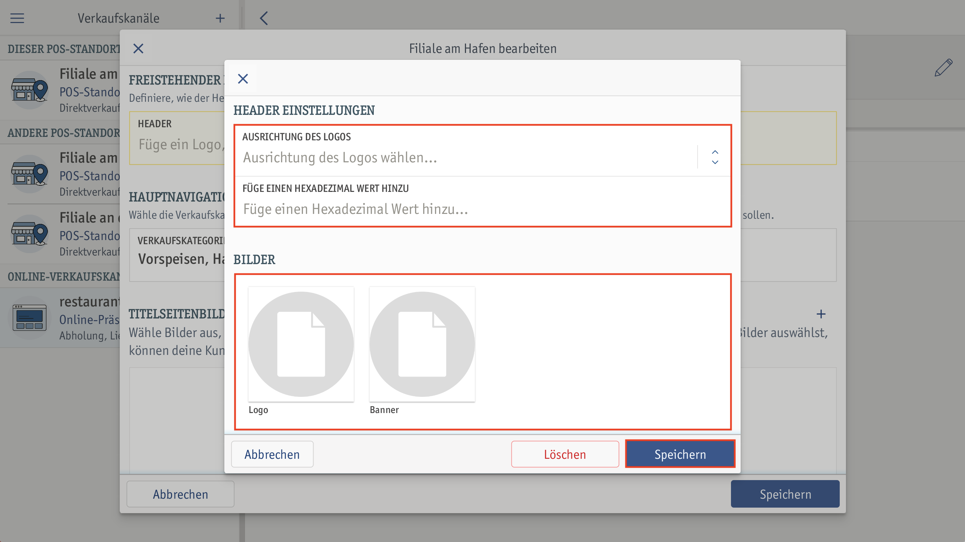Close the Filiale am Hafen bearbeiten dialog

[x=138, y=48]
